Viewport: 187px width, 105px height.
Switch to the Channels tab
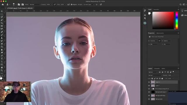coord(157,69)
